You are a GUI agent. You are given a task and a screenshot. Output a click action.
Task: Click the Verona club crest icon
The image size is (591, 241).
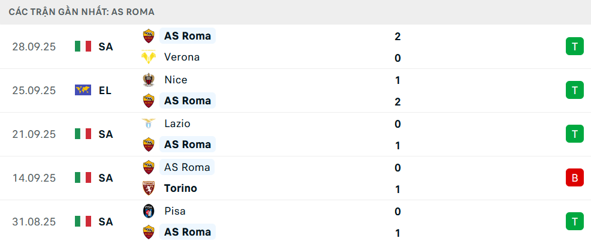[x=148, y=58]
